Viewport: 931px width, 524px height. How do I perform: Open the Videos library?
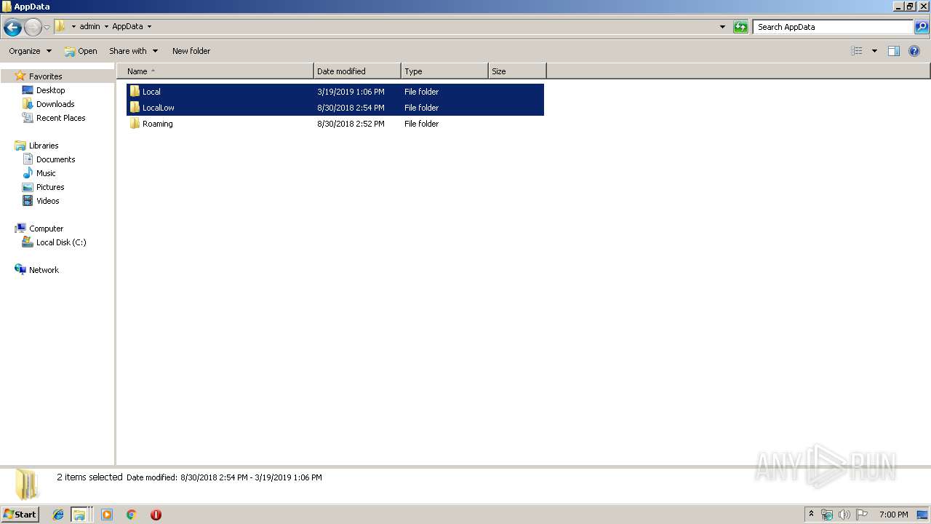47,201
